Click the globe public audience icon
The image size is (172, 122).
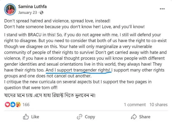tap(42, 13)
